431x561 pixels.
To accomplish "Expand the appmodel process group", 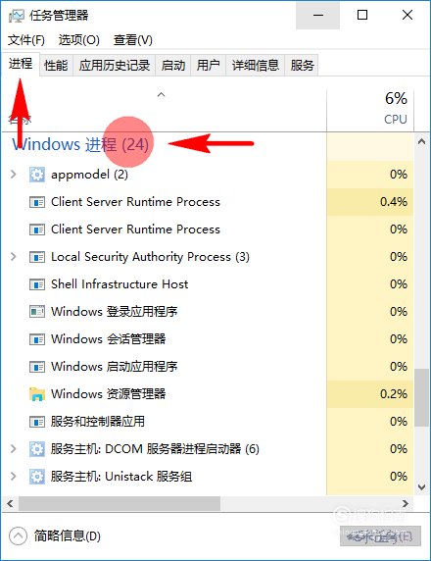I will (x=13, y=175).
